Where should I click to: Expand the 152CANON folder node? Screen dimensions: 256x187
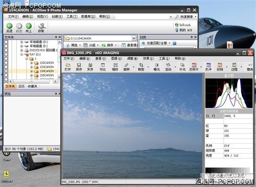tap(31, 63)
